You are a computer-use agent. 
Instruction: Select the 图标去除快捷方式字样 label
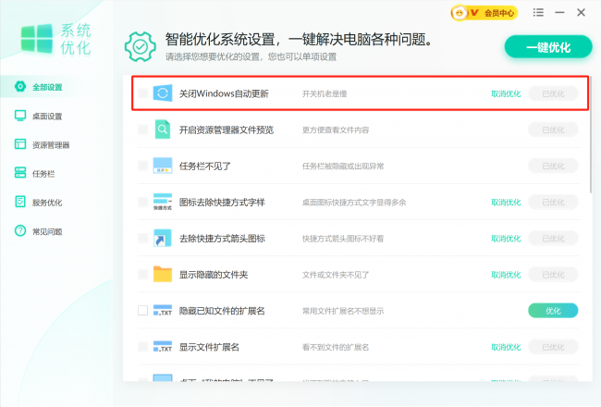tap(222, 203)
